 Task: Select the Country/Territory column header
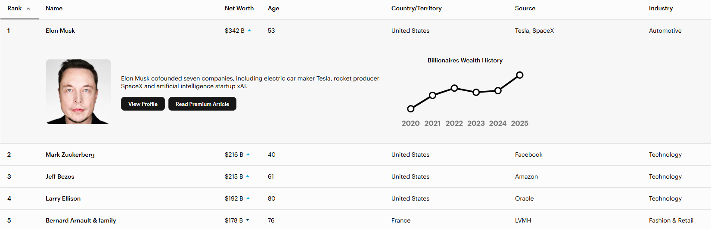coord(416,9)
